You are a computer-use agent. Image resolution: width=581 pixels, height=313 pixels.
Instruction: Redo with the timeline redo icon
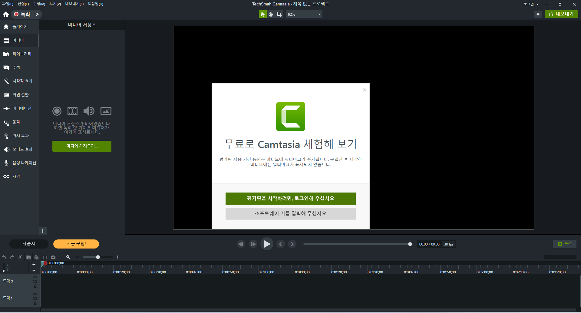click(12, 257)
